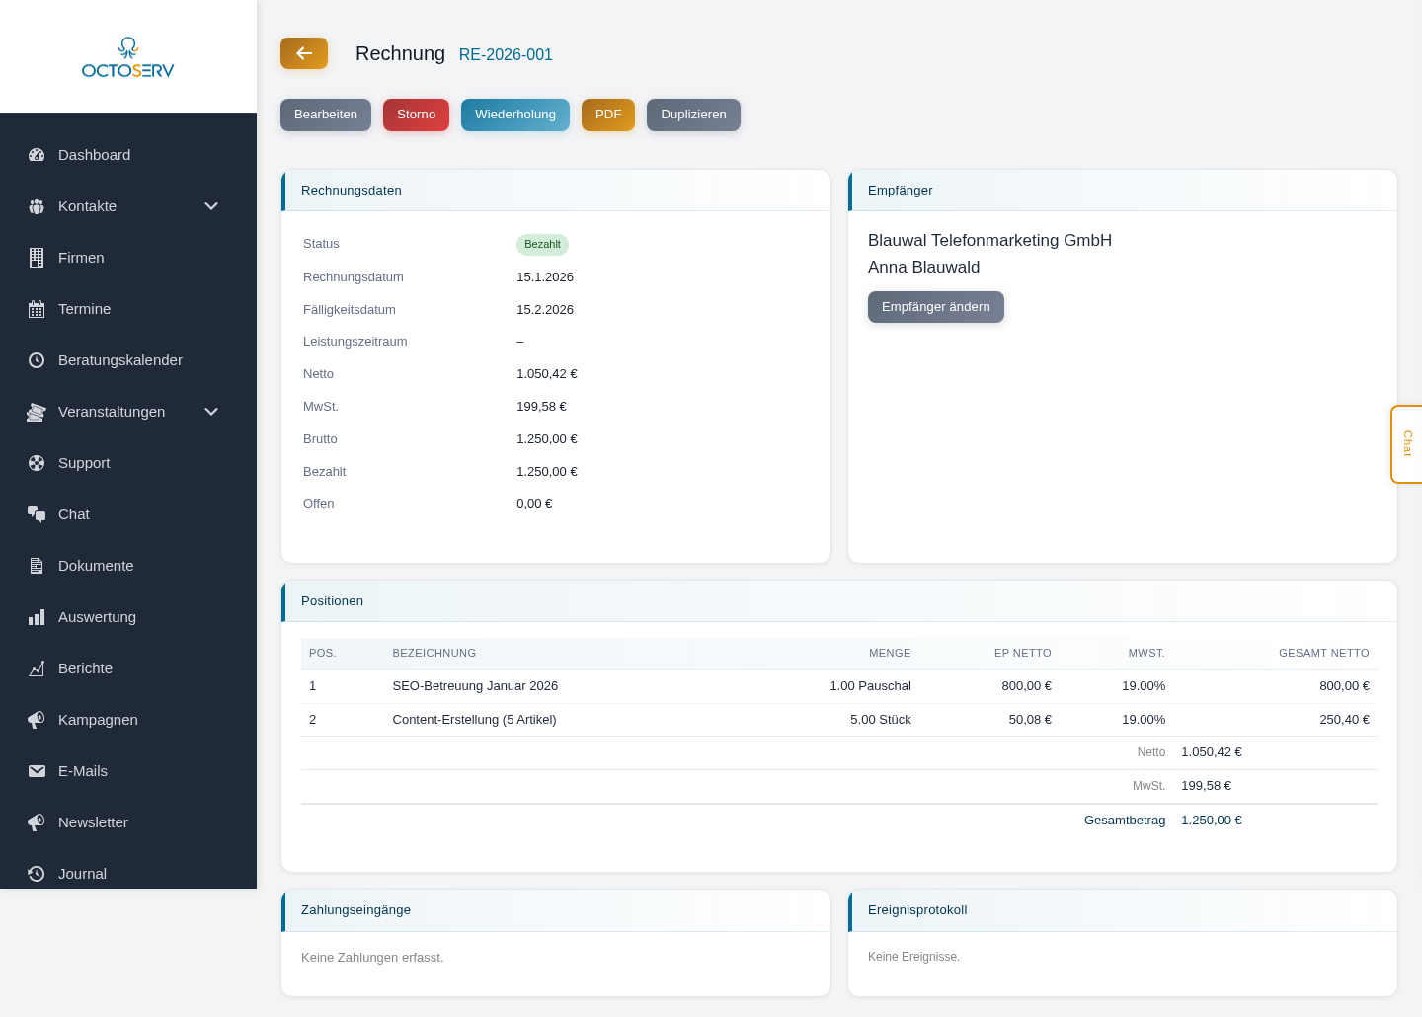Image resolution: width=1422 pixels, height=1017 pixels.
Task: Expand the Veranstaltungen submenu chevron
Action: (211, 412)
